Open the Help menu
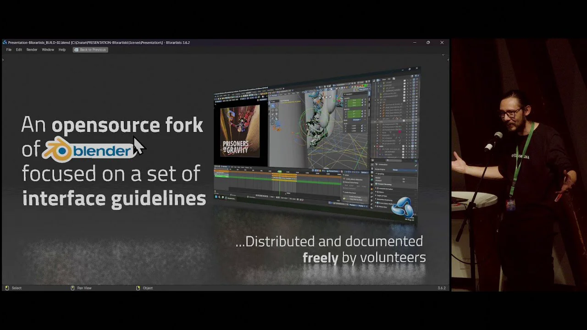The height and width of the screenshot is (330, 587). [62, 49]
